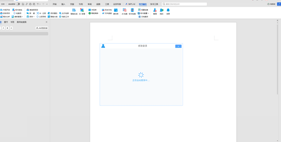The image size is (281, 142).
Task: Open the 查找和替换 navigation tab
Action: point(21,22)
